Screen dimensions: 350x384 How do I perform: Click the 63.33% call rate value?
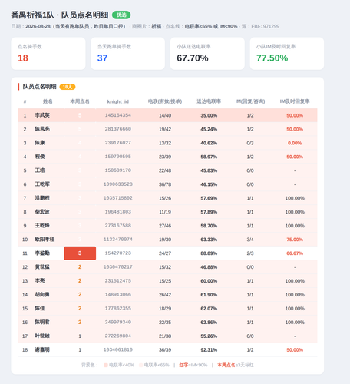[x=209, y=240]
